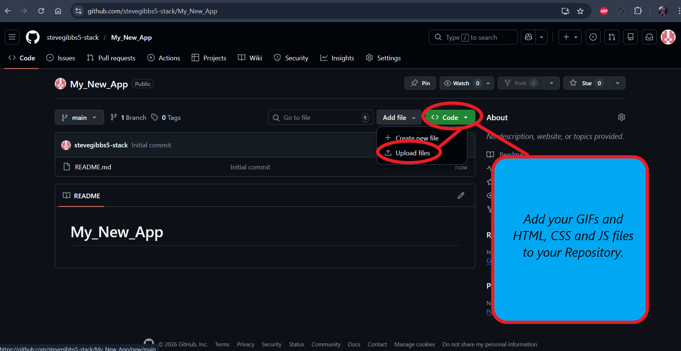Screen dimensions: 681x351
Task: Go to GitHub home via Octocat logo
Action: click(33, 37)
